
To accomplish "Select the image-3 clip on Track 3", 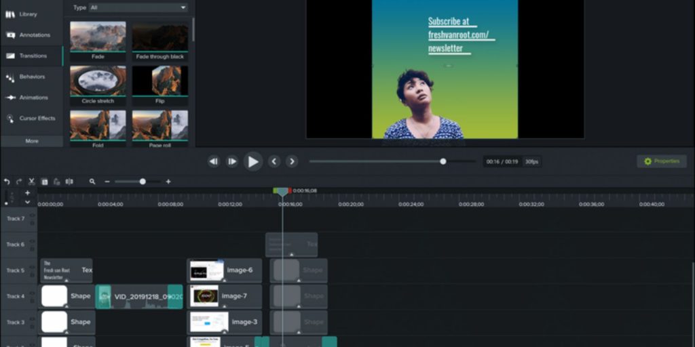I will tap(224, 322).
